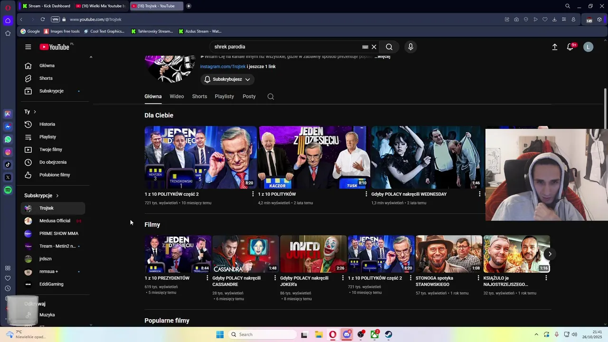Open X (Twitter) in the Opera sidebar

click(x=8, y=177)
